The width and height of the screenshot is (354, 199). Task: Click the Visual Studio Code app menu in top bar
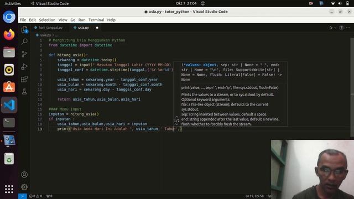50,3
